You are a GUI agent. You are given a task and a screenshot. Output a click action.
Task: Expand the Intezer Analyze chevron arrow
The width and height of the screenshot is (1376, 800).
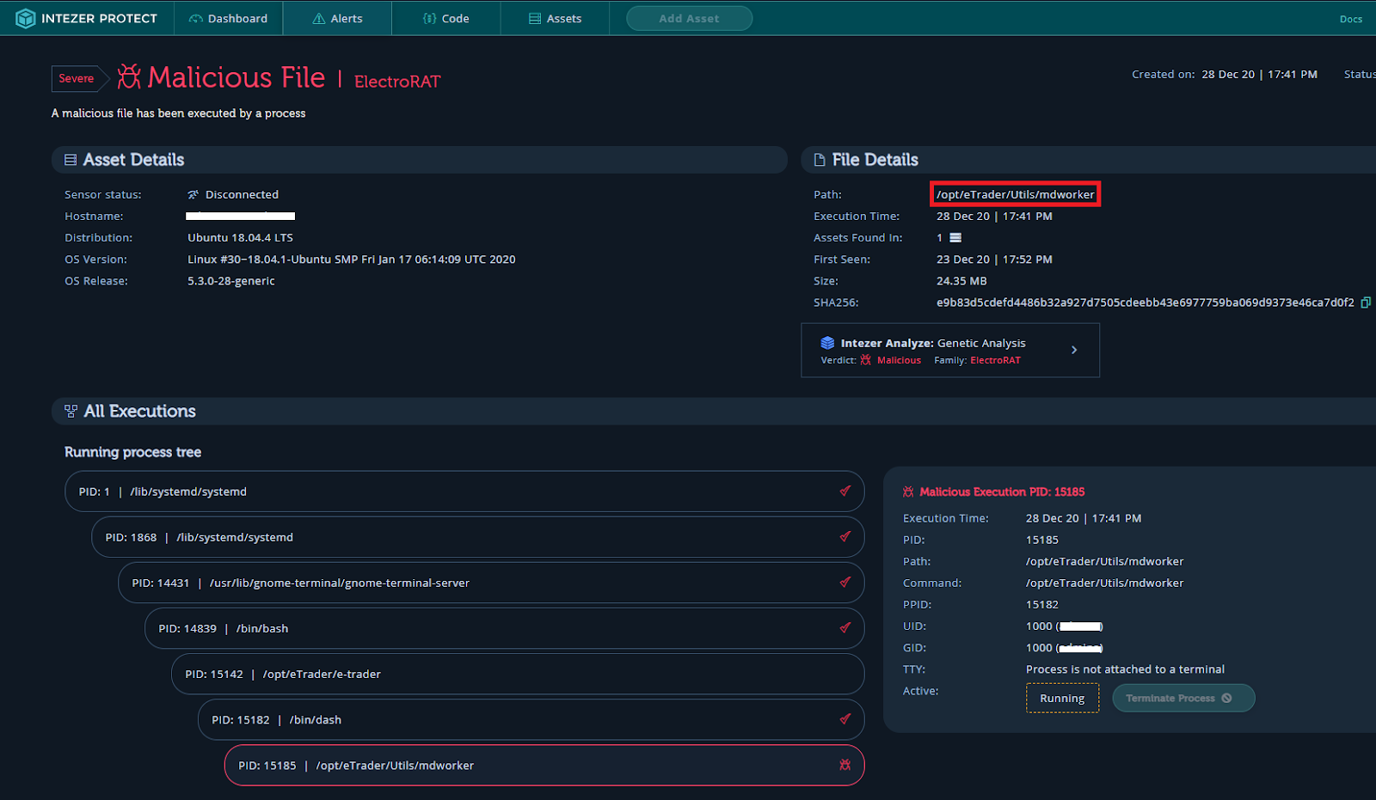point(1074,350)
